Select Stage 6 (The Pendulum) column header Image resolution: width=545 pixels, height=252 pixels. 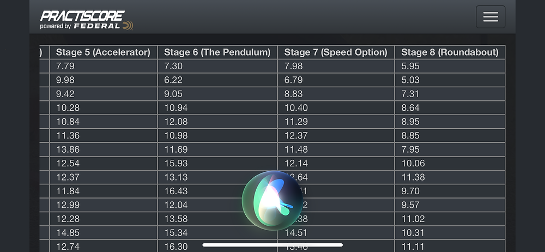point(217,52)
